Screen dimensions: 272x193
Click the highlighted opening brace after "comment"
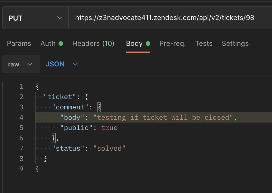pos(99,107)
